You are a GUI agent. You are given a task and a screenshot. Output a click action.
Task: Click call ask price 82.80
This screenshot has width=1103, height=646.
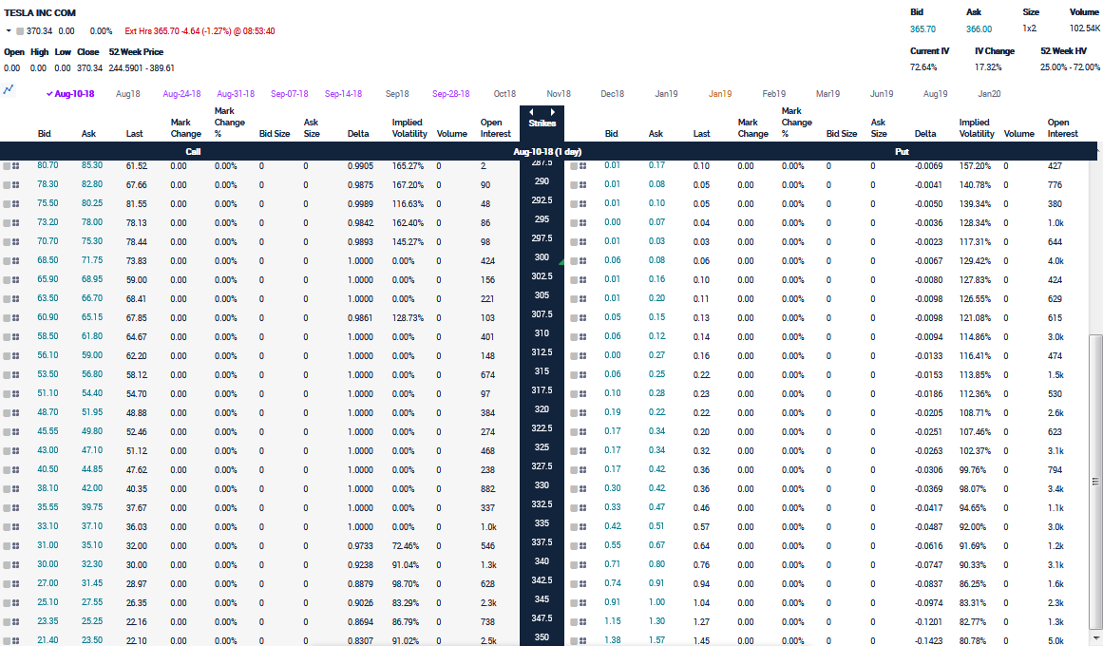pos(91,184)
